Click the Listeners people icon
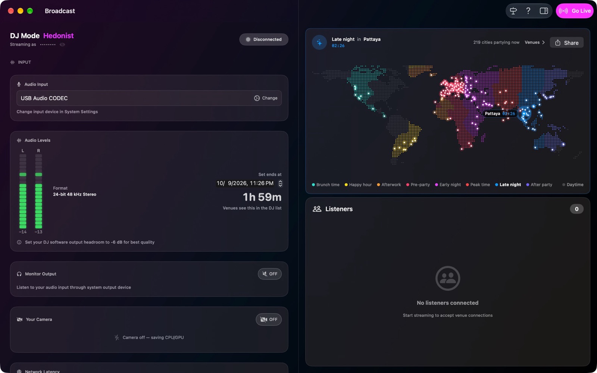The height and width of the screenshot is (373, 597). tap(317, 209)
